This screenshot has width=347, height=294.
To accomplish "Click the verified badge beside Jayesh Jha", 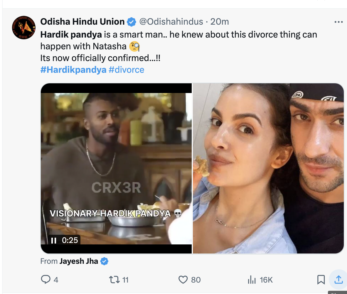I will (x=104, y=261).
